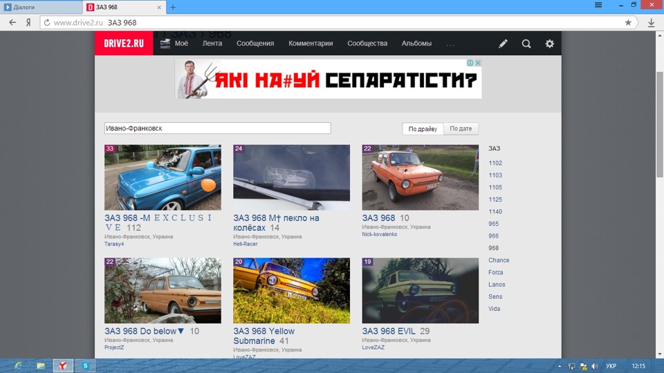The image size is (664, 373).
Task: Go back with browser back arrow
Action: pyautogui.click(x=12, y=22)
